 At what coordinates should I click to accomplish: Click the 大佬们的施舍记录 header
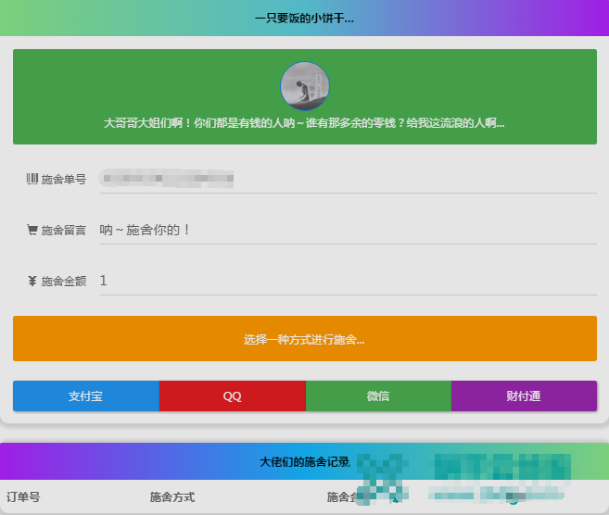click(304, 462)
